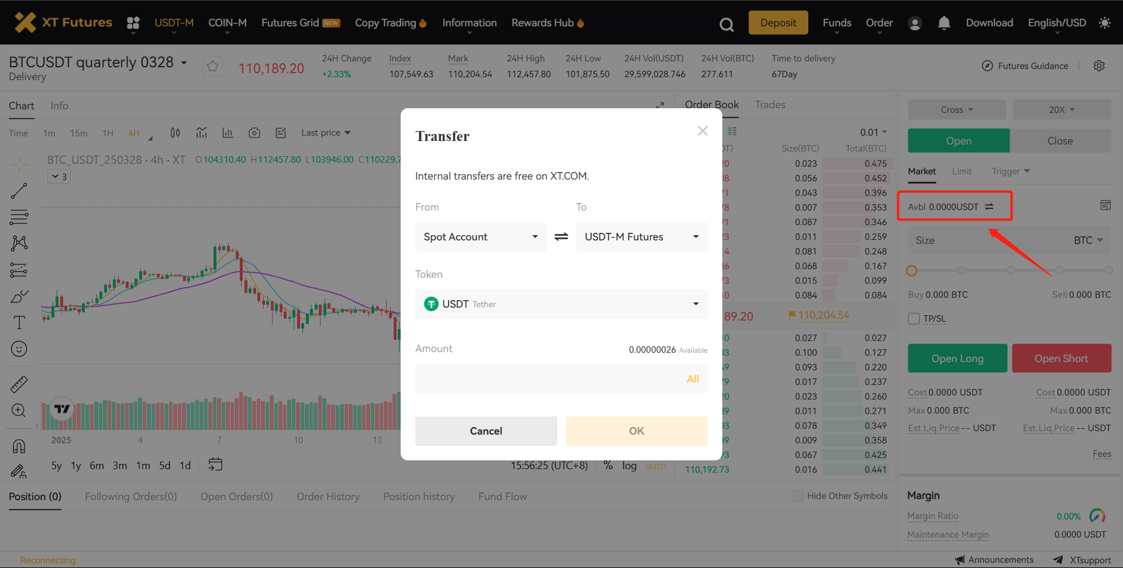
Task: Open the emoji sticker tool
Action: 19,349
